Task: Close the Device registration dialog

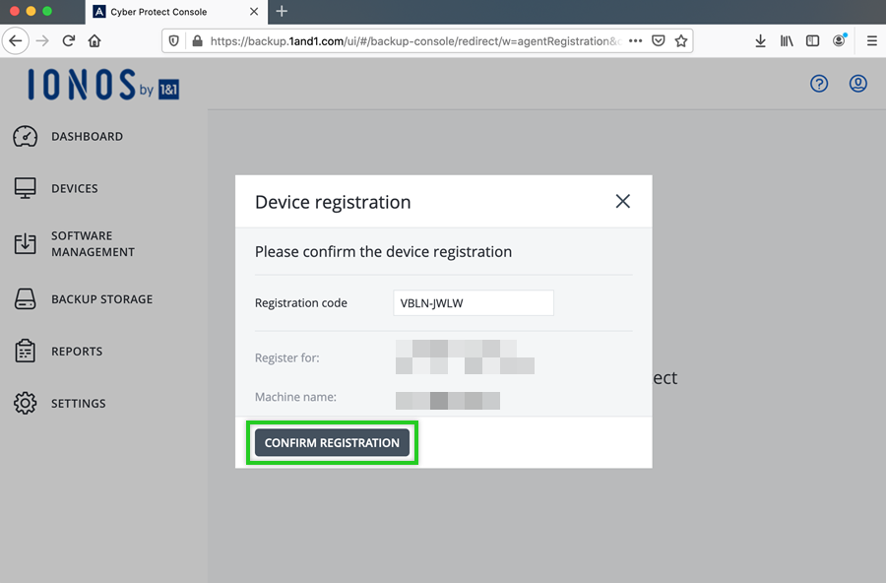Action: tap(622, 201)
